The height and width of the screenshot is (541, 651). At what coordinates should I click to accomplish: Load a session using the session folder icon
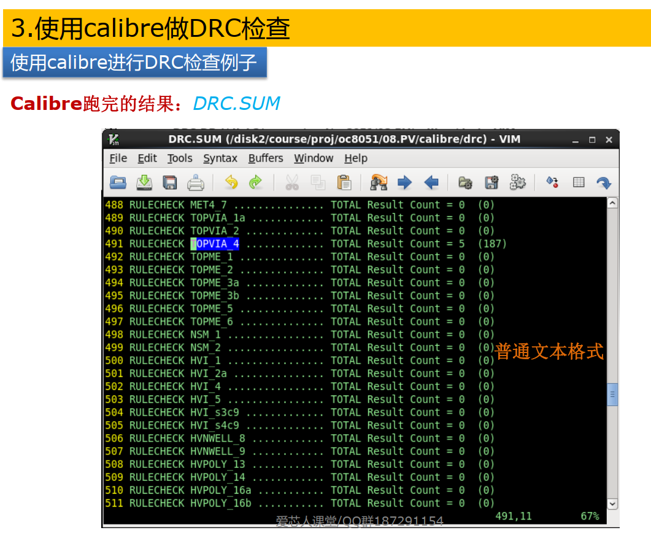(x=465, y=182)
